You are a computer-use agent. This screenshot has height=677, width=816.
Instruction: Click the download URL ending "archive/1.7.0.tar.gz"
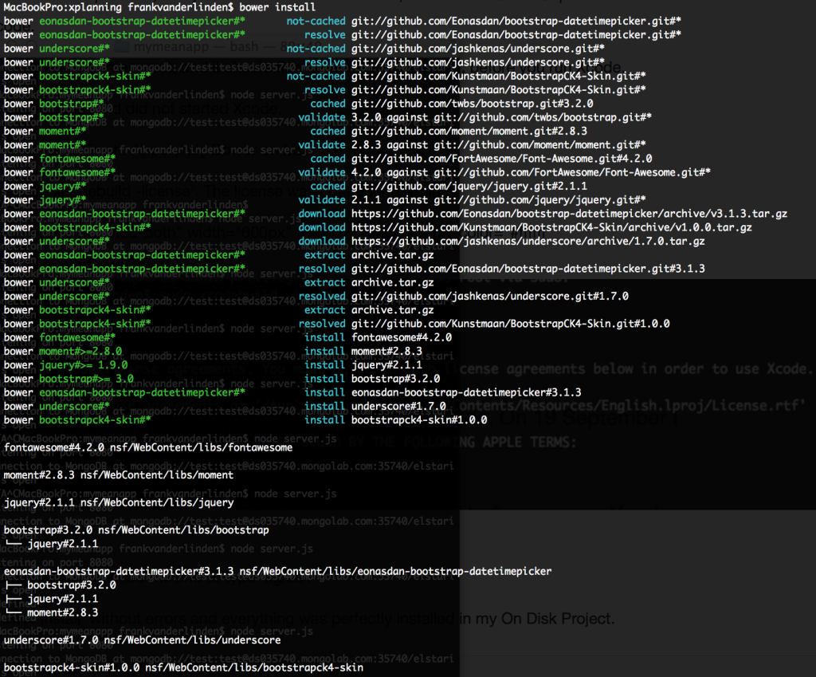pos(528,242)
